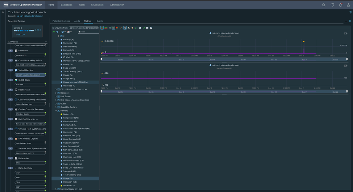This screenshot has width=353, height=192.
Task: Click the CMDB State globe icon
Action: (x=16, y=80)
